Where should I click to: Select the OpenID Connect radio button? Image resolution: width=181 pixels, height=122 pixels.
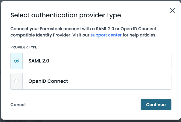[17, 81]
